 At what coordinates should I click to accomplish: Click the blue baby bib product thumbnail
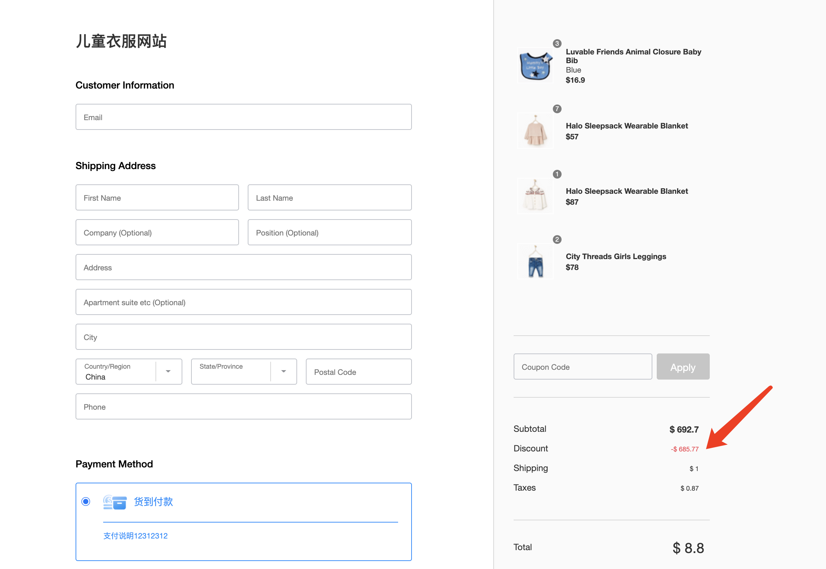coord(535,66)
